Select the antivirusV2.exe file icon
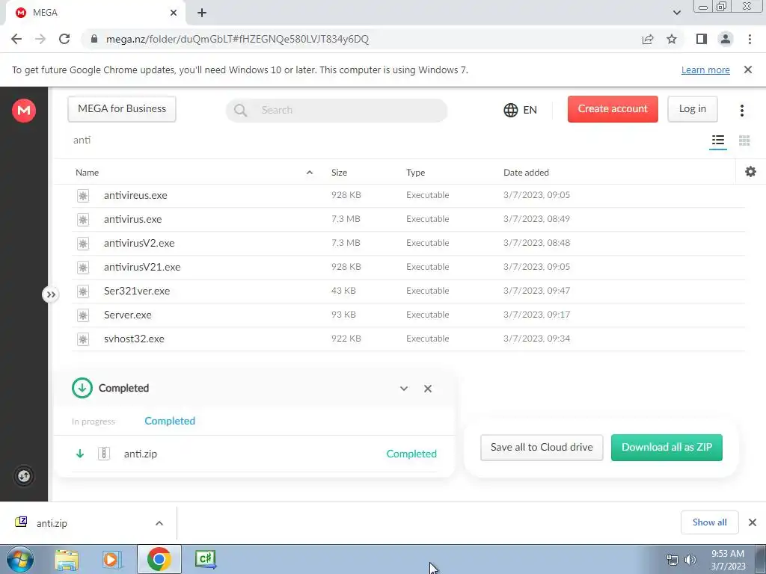The height and width of the screenshot is (574, 766). (x=83, y=244)
